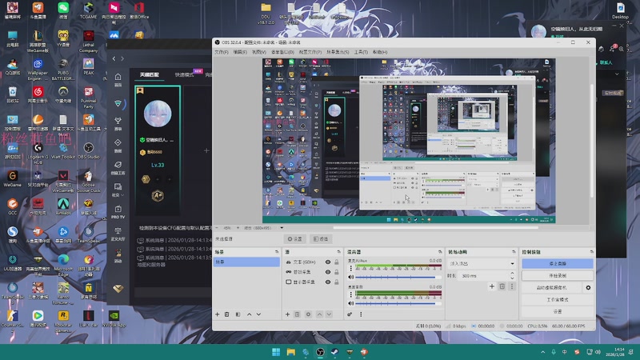Image resolution: width=640 pixels, height=360 pixels.
Task: Open home icon in game client sidebar
Action: pos(118,79)
